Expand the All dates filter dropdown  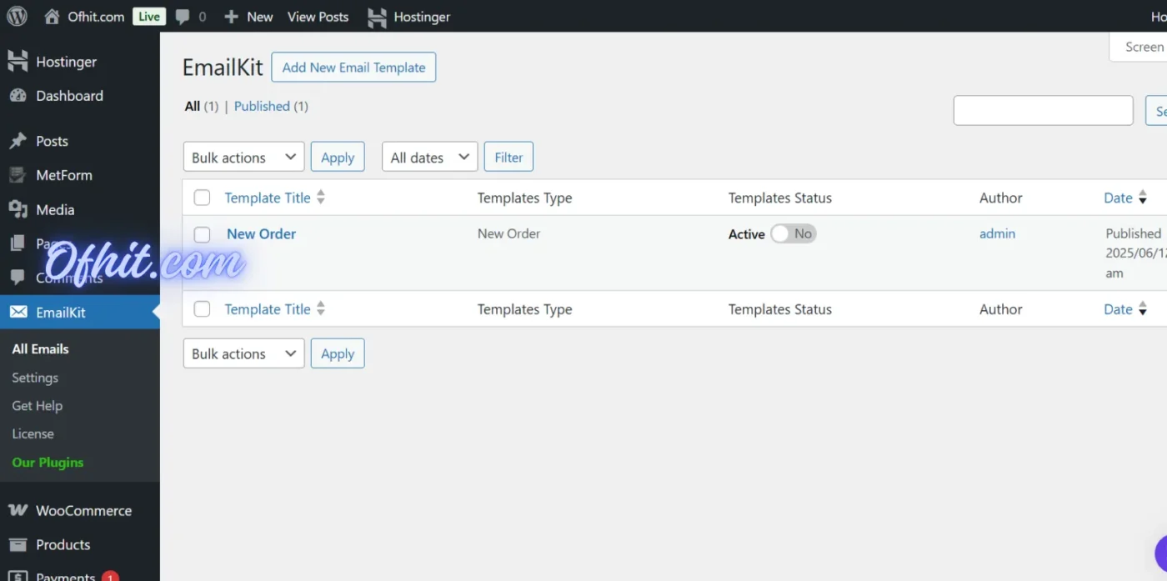[x=429, y=156]
